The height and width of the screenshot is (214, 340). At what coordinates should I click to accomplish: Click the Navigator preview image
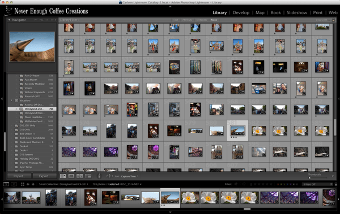pyautogui.click(x=32, y=47)
